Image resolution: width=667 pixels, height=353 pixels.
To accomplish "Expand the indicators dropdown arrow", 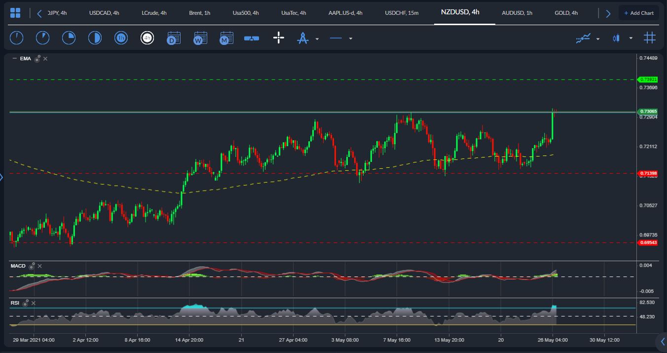I will pyautogui.click(x=598, y=39).
